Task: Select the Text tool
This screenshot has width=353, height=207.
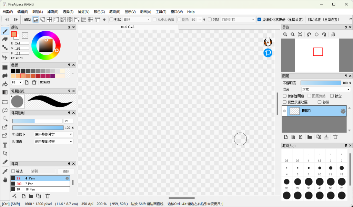Action: coord(5,145)
